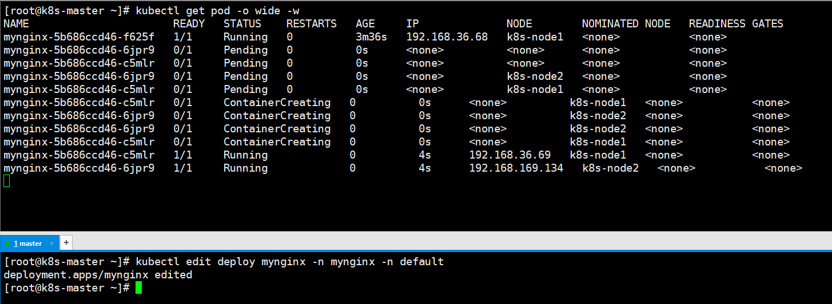Click the NAME column header
The image size is (832, 304).
(x=16, y=23)
